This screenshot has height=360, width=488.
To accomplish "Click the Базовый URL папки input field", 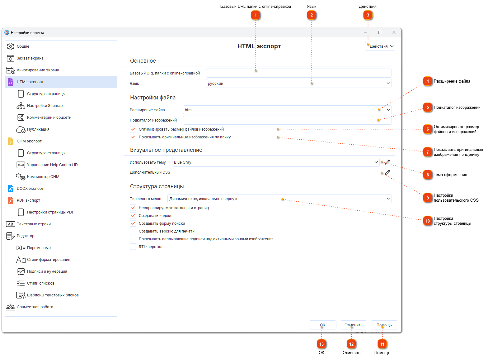I will [298, 73].
